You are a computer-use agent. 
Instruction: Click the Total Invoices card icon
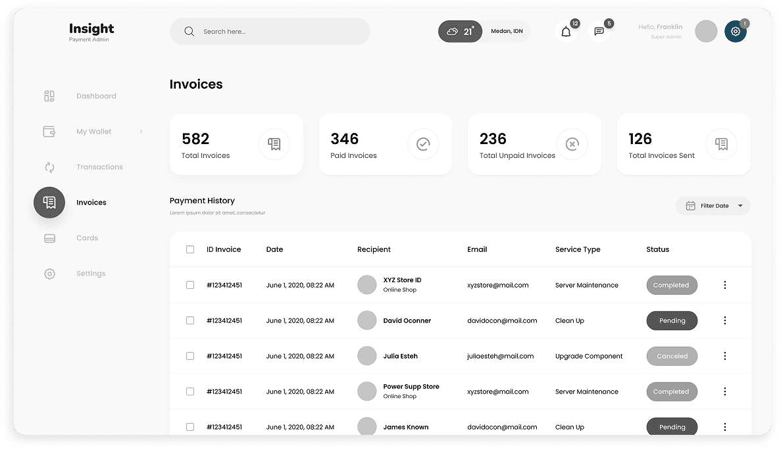[274, 144]
